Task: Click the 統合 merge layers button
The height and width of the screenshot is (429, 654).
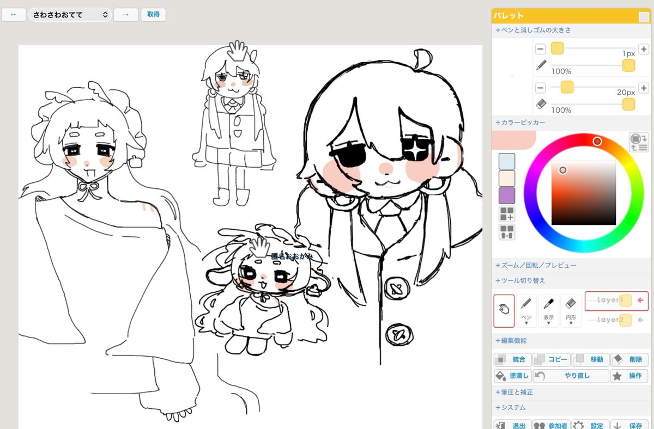Action: (512, 360)
